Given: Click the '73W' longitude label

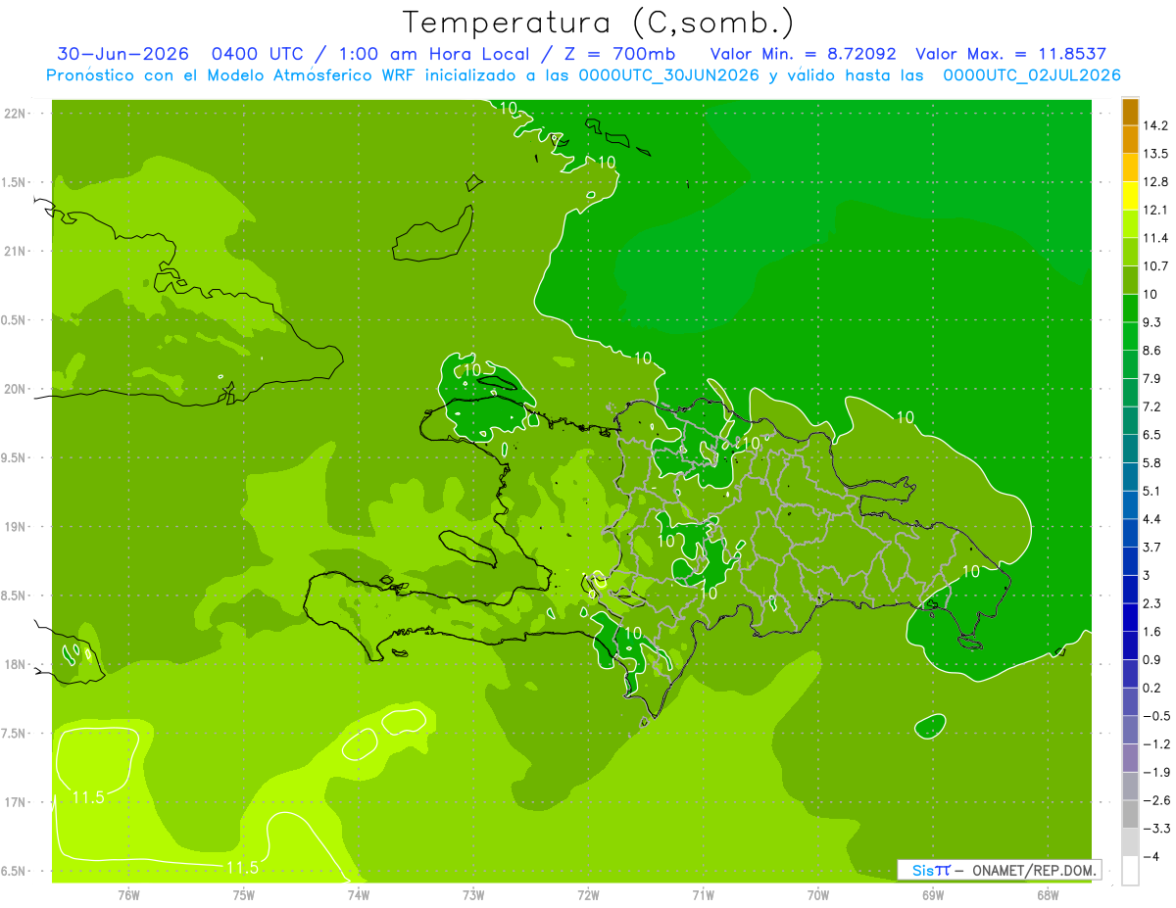Looking at the screenshot, I should point(473,894).
